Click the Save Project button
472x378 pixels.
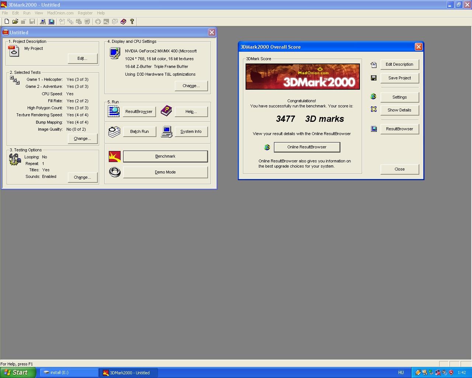[x=399, y=78]
